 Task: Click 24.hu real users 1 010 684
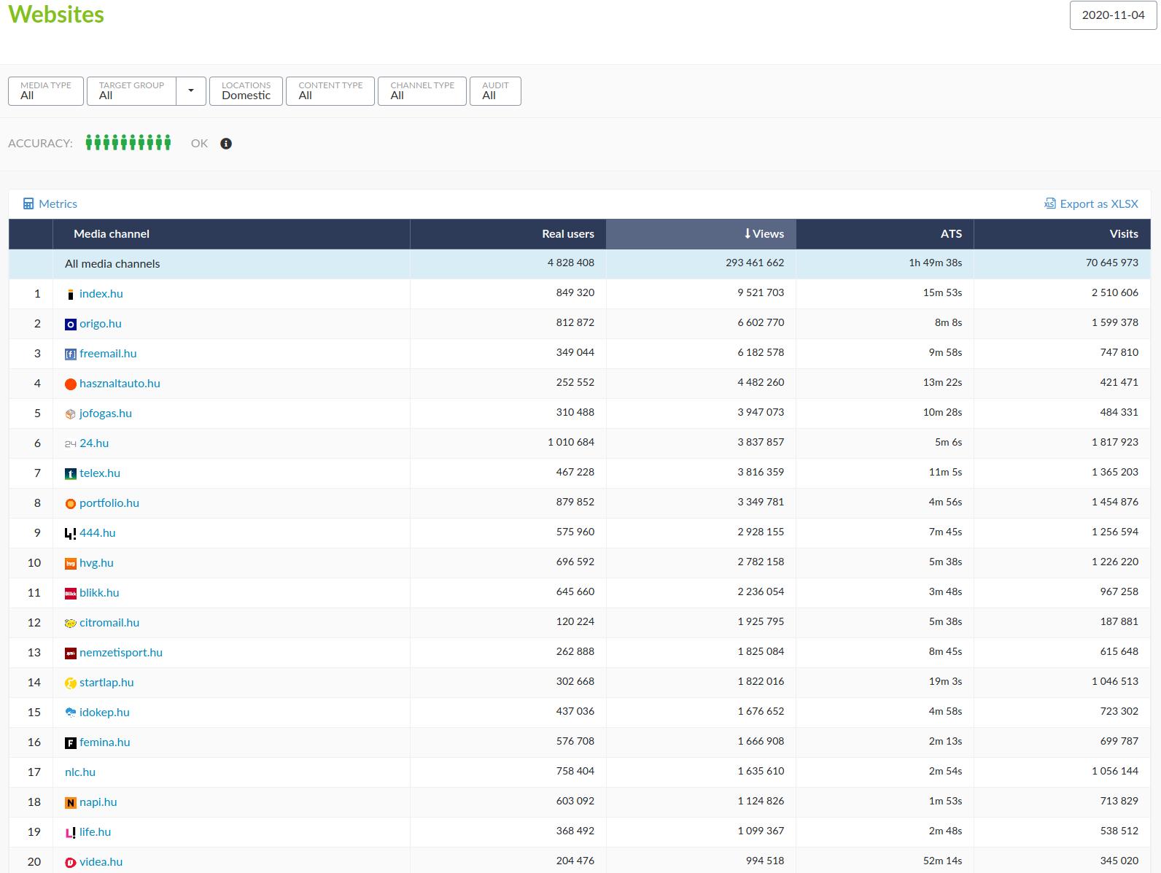(x=571, y=443)
